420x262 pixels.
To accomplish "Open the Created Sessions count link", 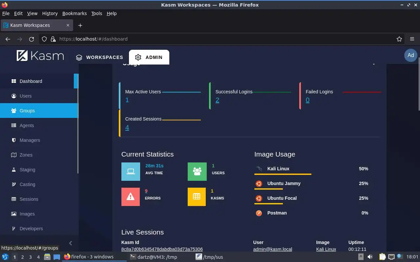I will point(127,127).
